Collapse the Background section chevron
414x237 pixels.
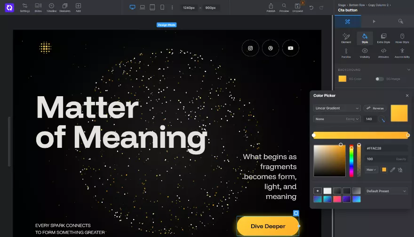tap(408, 70)
